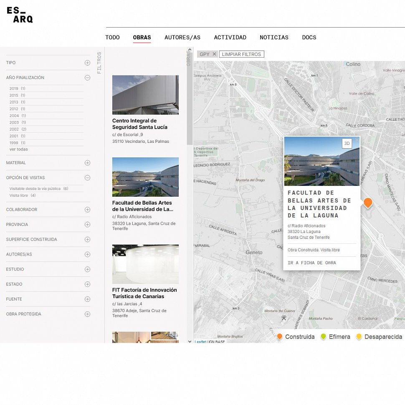Click the 3D view icon in popup
405x405 pixels.
[347, 143]
